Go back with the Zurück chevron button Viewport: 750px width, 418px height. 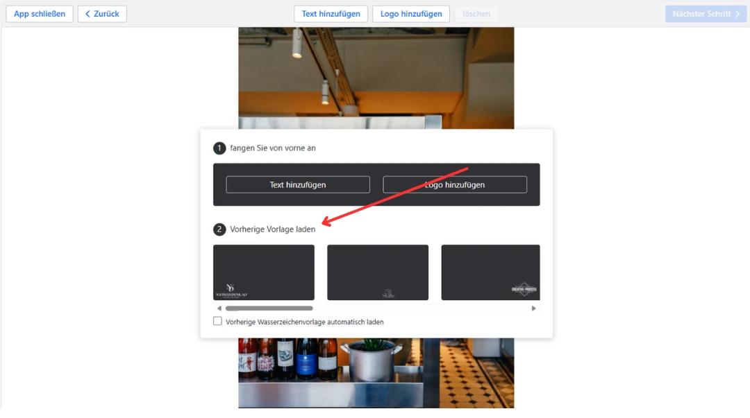pyautogui.click(x=102, y=14)
